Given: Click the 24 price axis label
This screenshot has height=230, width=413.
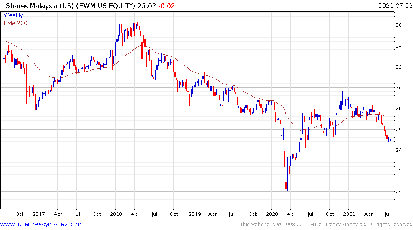Looking at the screenshot, I should tap(399, 150).
